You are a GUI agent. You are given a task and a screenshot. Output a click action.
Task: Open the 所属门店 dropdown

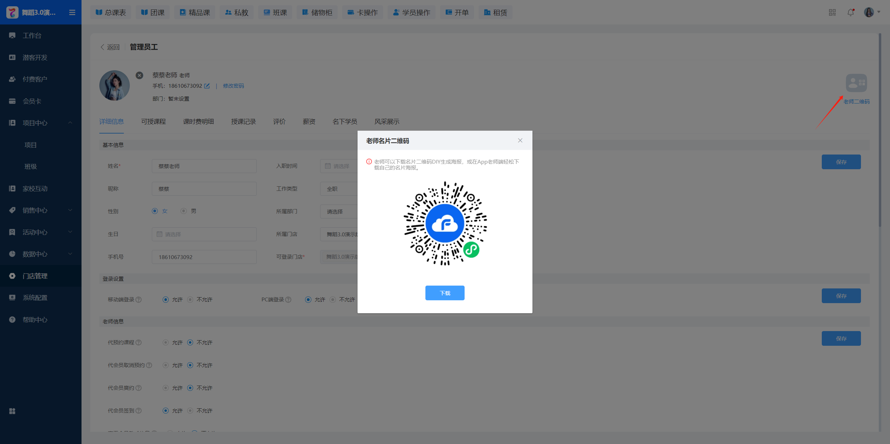339,234
